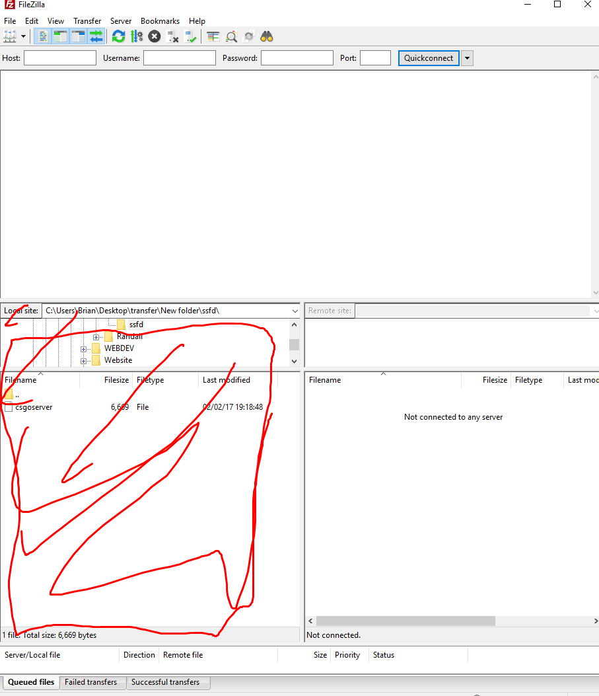Sort local files by Last modified column
Screen dimensions: 599x696
pyautogui.click(x=227, y=380)
